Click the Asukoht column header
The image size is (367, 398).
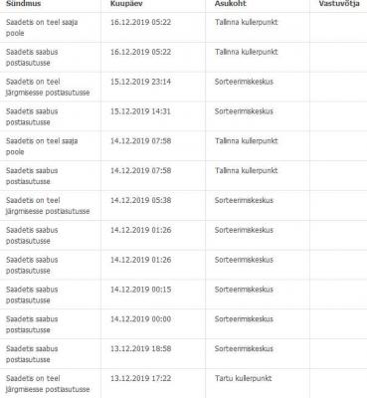tap(231, 4)
